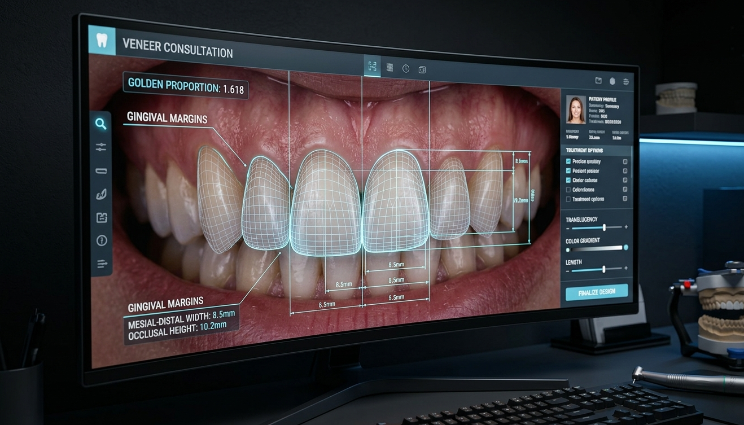Click the hexagon icon above the Patient Profile panel

tap(612, 81)
